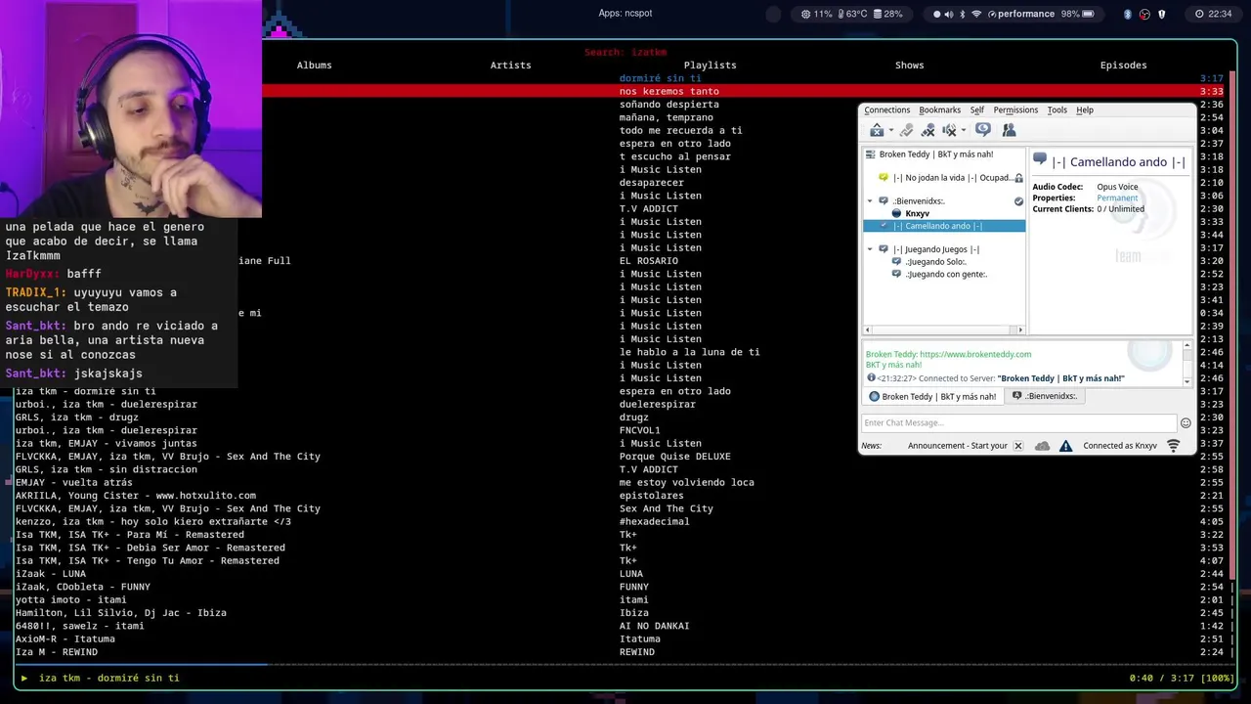Click the system volume speaker icon

pos(947,15)
